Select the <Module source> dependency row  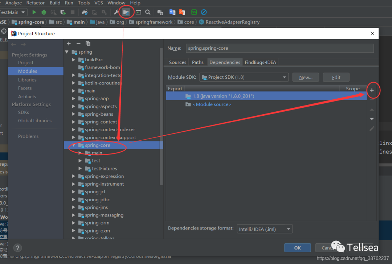pos(266,104)
